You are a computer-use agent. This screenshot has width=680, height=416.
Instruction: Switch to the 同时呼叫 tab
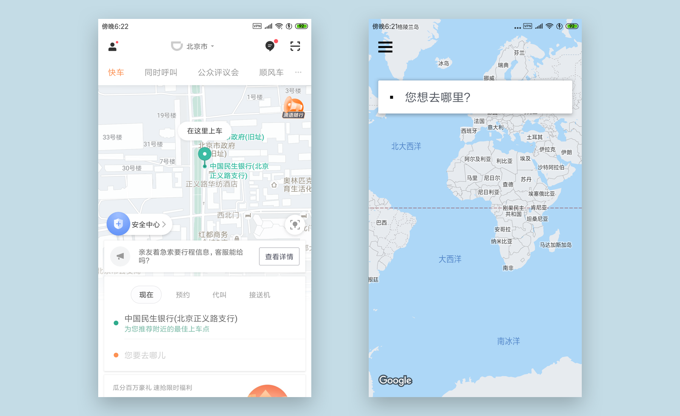click(x=161, y=72)
